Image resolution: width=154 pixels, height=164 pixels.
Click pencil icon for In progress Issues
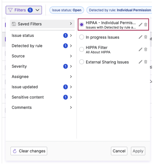tap(140, 37)
